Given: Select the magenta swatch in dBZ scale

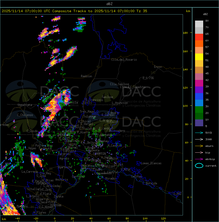Looking at the screenshot, I should [199, 83].
